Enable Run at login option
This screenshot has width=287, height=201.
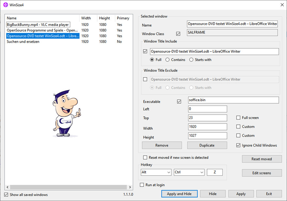142,185
